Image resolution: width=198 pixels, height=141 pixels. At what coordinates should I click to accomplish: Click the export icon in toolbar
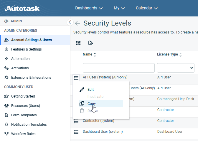coord(90,43)
